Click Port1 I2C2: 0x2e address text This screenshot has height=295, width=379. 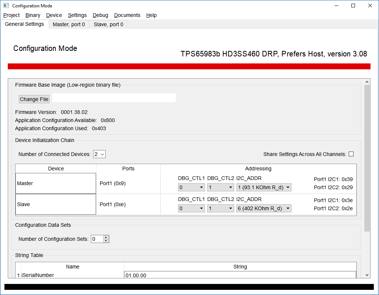pyautogui.click(x=333, y=208)
